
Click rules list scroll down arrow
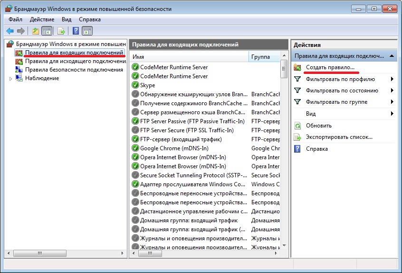click(284, 246)
